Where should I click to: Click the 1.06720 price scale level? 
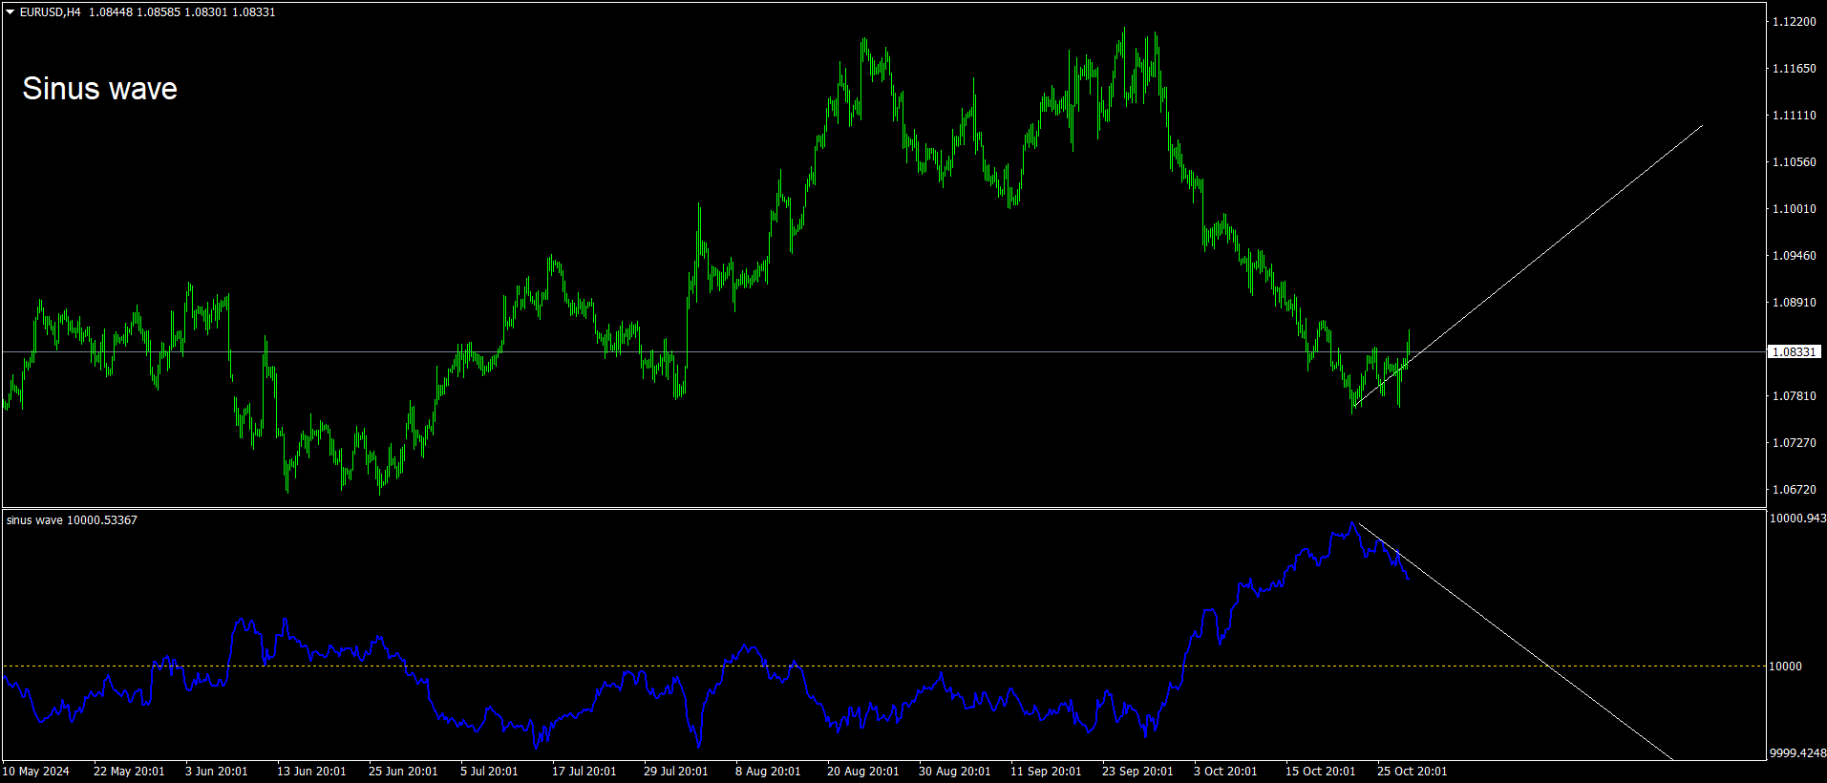pos(1794,490)
